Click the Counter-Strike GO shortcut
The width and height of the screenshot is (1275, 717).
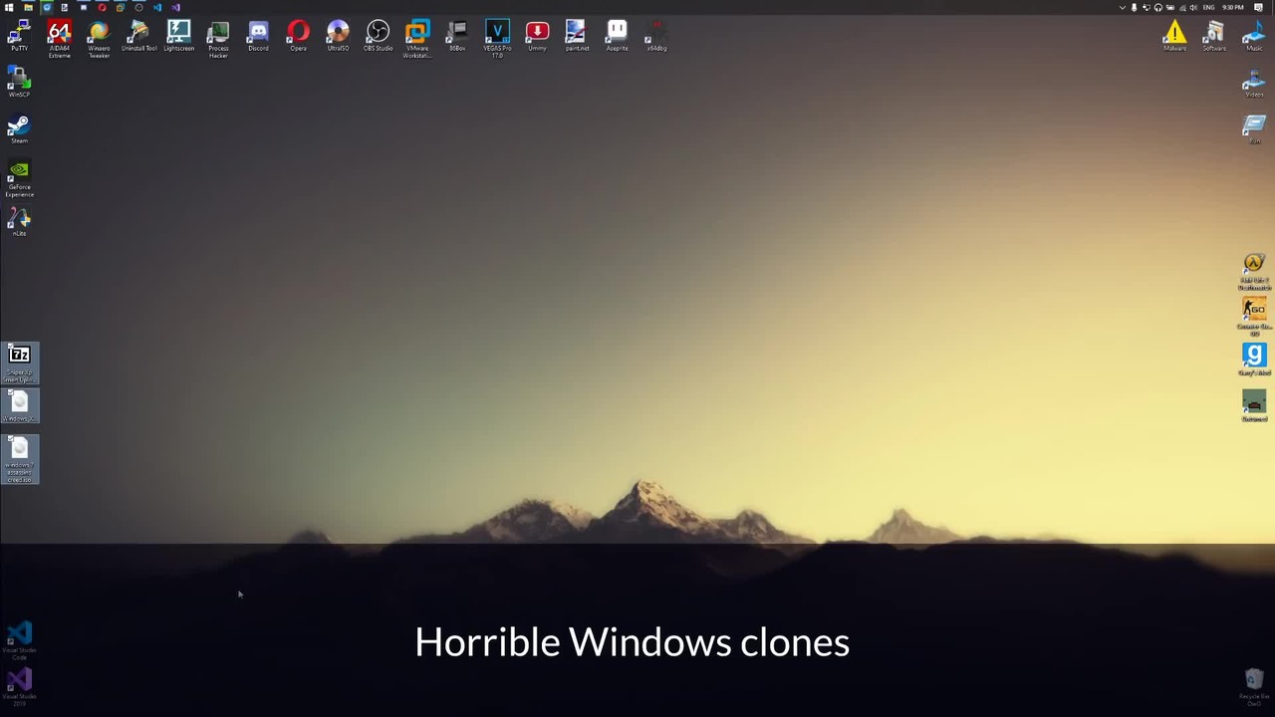click(1253, 311)
